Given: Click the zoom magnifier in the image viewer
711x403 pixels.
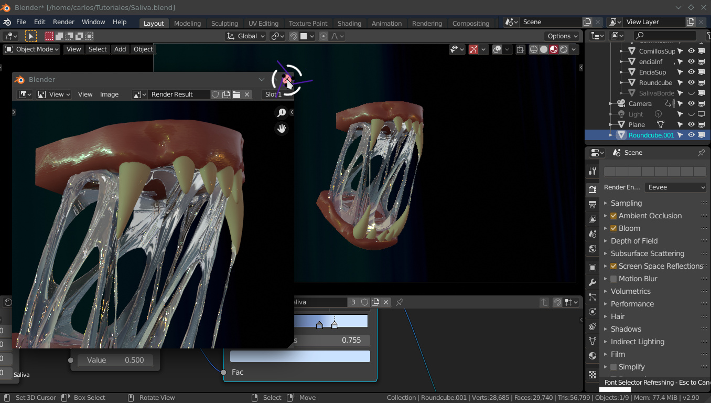Looking at the screenshot, I should pos(282,113).
